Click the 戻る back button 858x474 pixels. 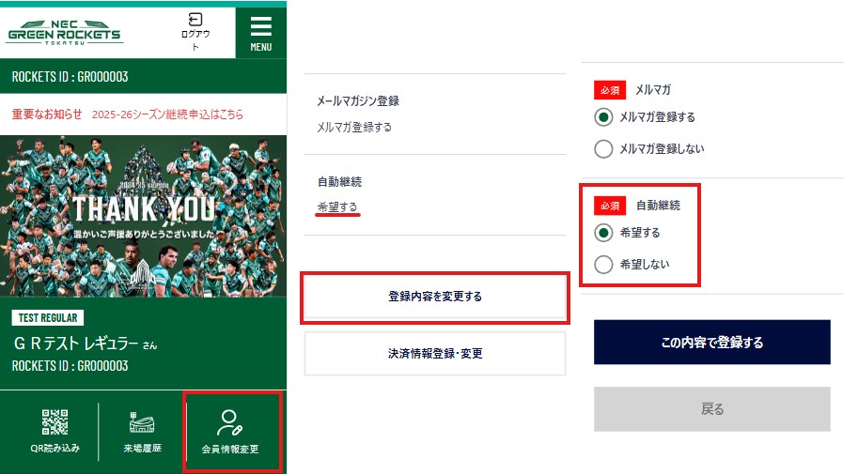click(712, 409)
